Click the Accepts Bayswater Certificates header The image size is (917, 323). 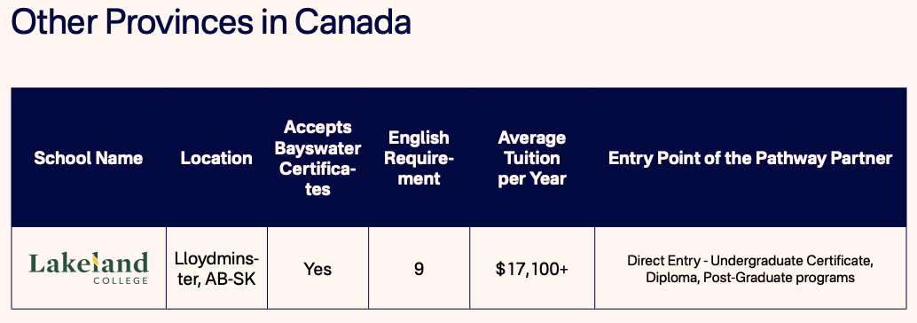[318, 158]
